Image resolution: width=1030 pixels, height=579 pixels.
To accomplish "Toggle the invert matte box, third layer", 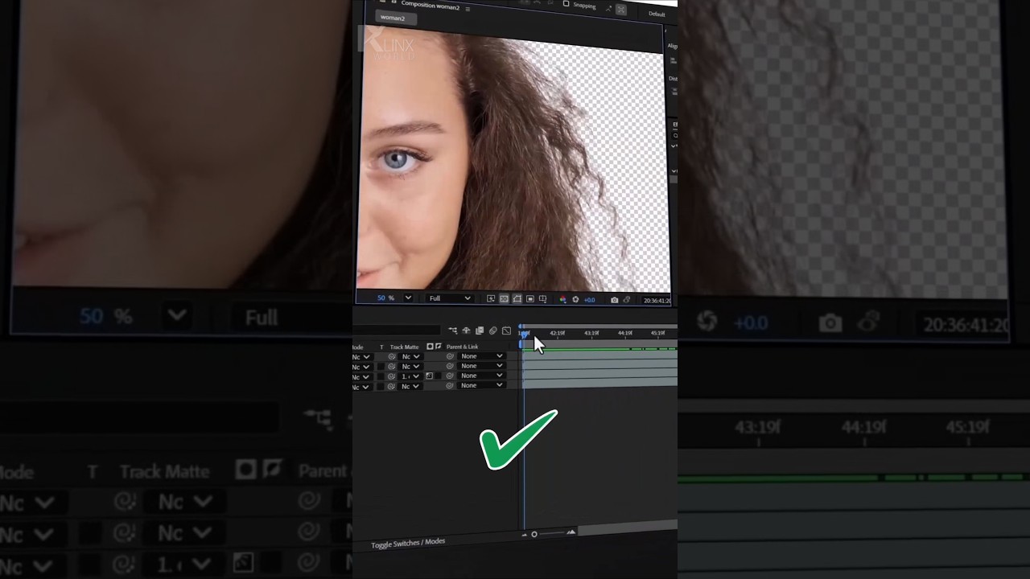I will click(x=439, y=376).
